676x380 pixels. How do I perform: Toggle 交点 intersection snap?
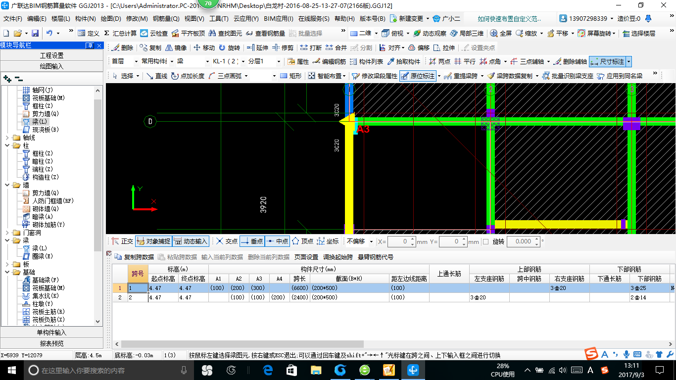click(227, 241)
